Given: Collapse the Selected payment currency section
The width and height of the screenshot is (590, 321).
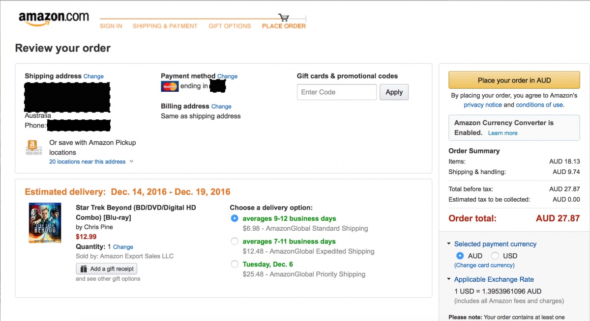Looking at the screenshot, I should tap(449, 244).
